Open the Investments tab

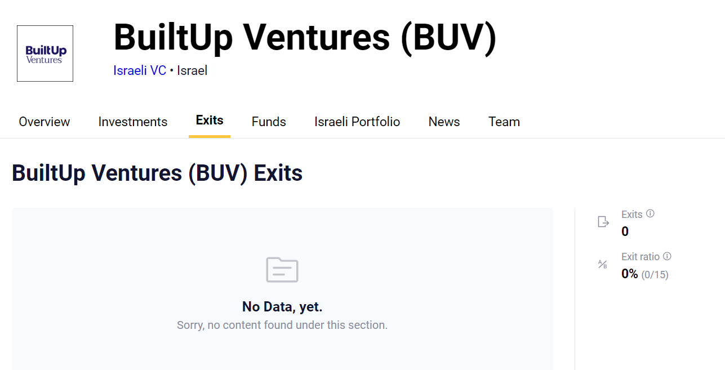tap(133, 122)
